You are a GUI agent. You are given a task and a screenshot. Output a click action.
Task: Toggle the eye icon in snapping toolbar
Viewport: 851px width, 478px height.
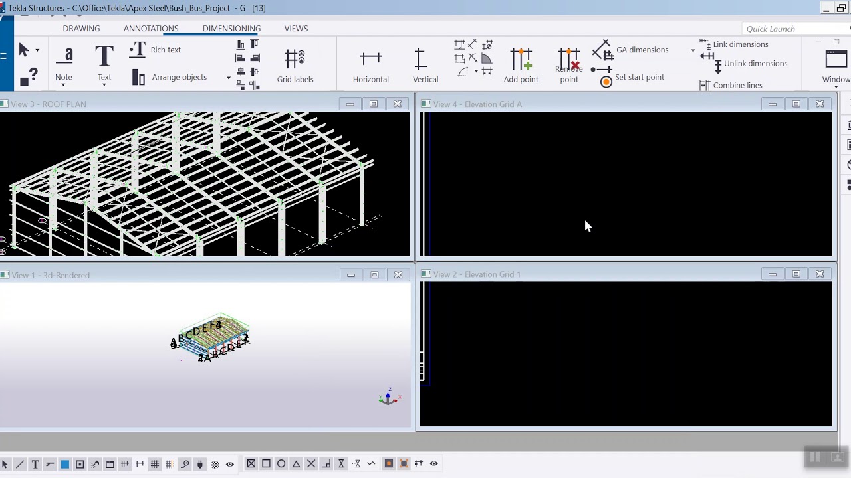(x=433, y=464)
